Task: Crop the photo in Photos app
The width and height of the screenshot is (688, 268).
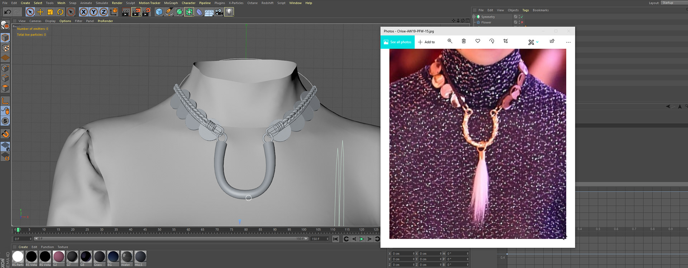Action: (506, 42)
